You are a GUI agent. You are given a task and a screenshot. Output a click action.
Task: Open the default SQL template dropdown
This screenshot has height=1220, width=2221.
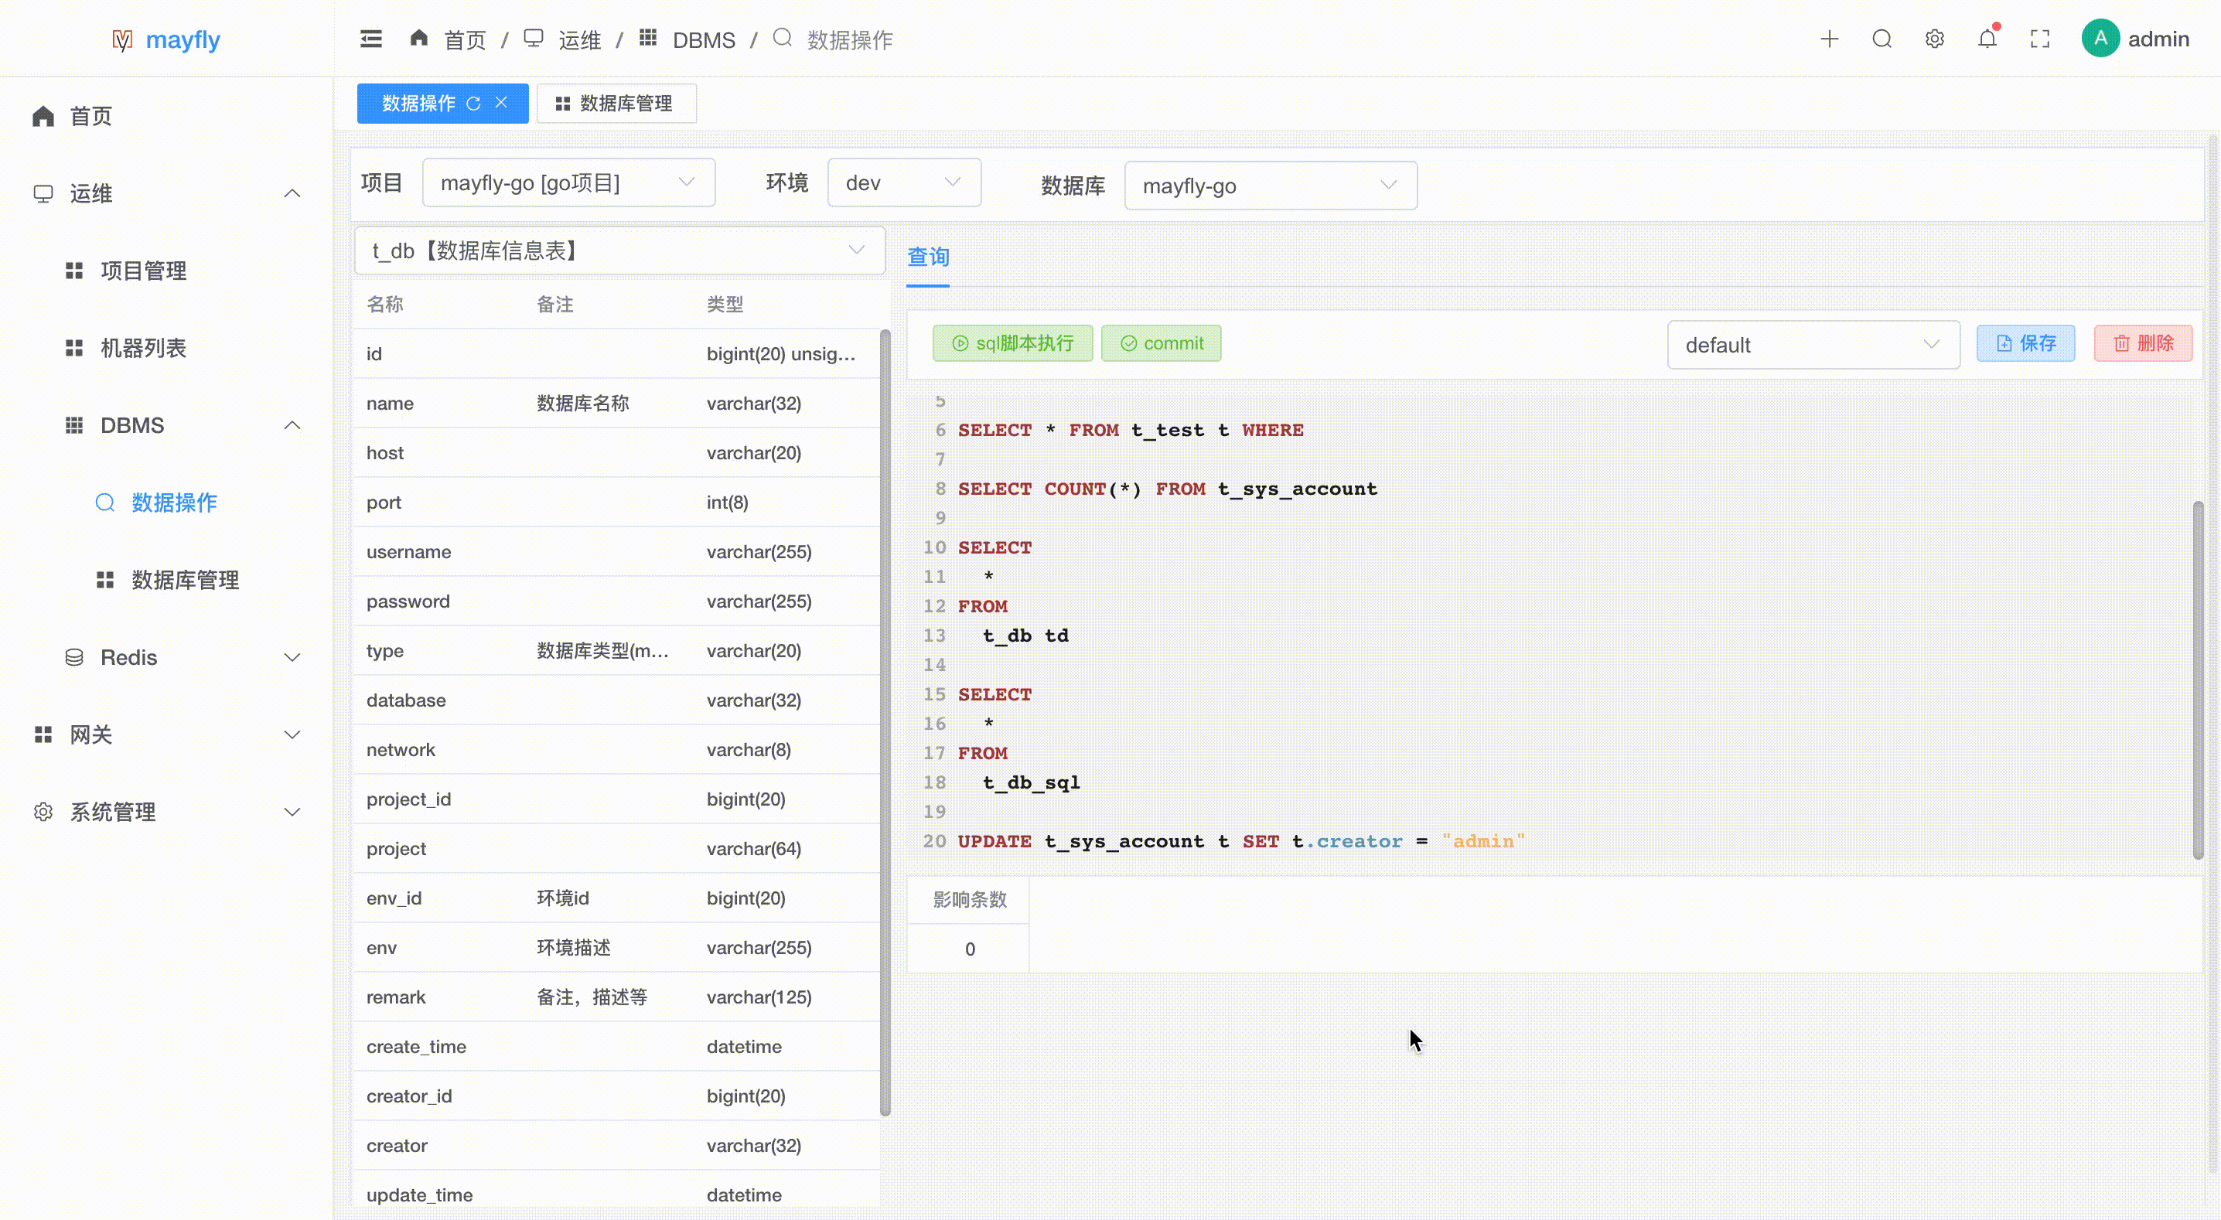coord(1813,345)
